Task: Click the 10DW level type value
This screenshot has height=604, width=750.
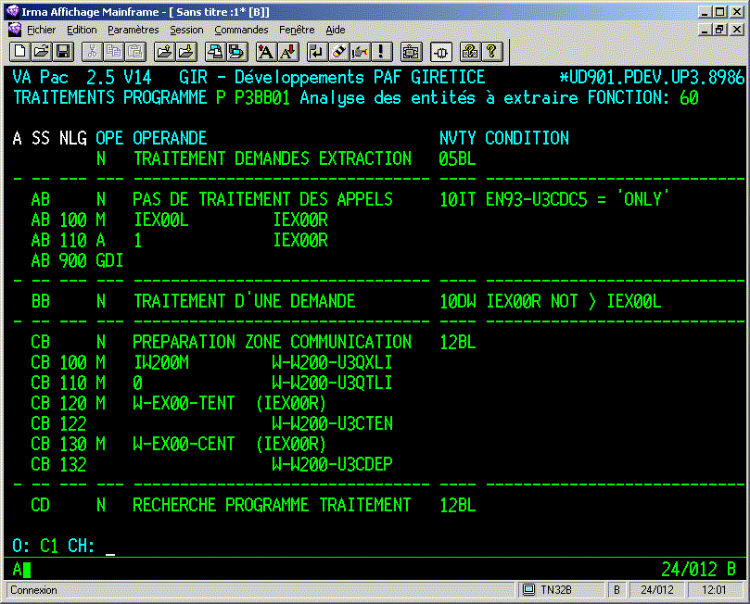Action: (x=458, y=301)
